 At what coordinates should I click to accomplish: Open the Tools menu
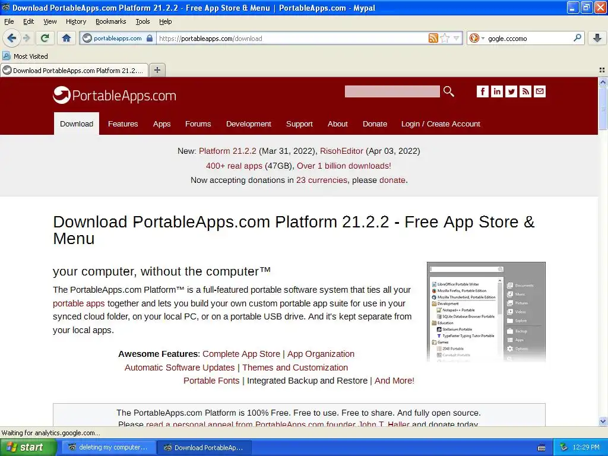pyautogui.click(x=142, y=21)
